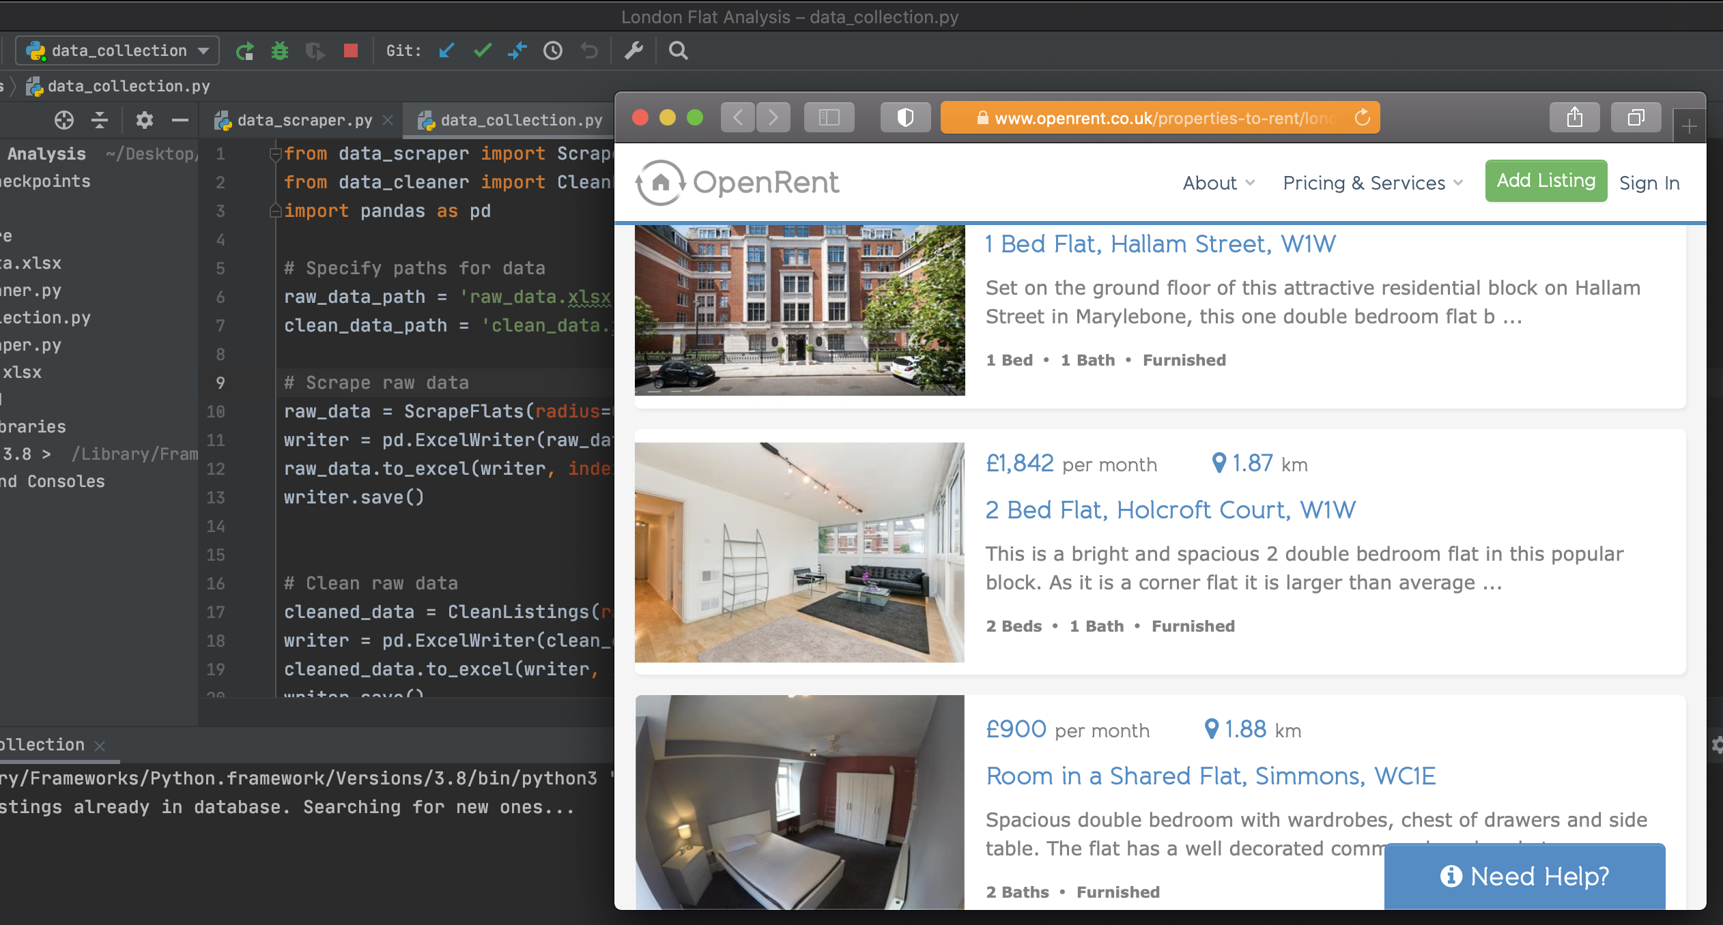The height and width of the screenshot is (925, 1723).
Task: Click Safari privacy shield icon
Action: pyautogui.click(x=905, y=118)
